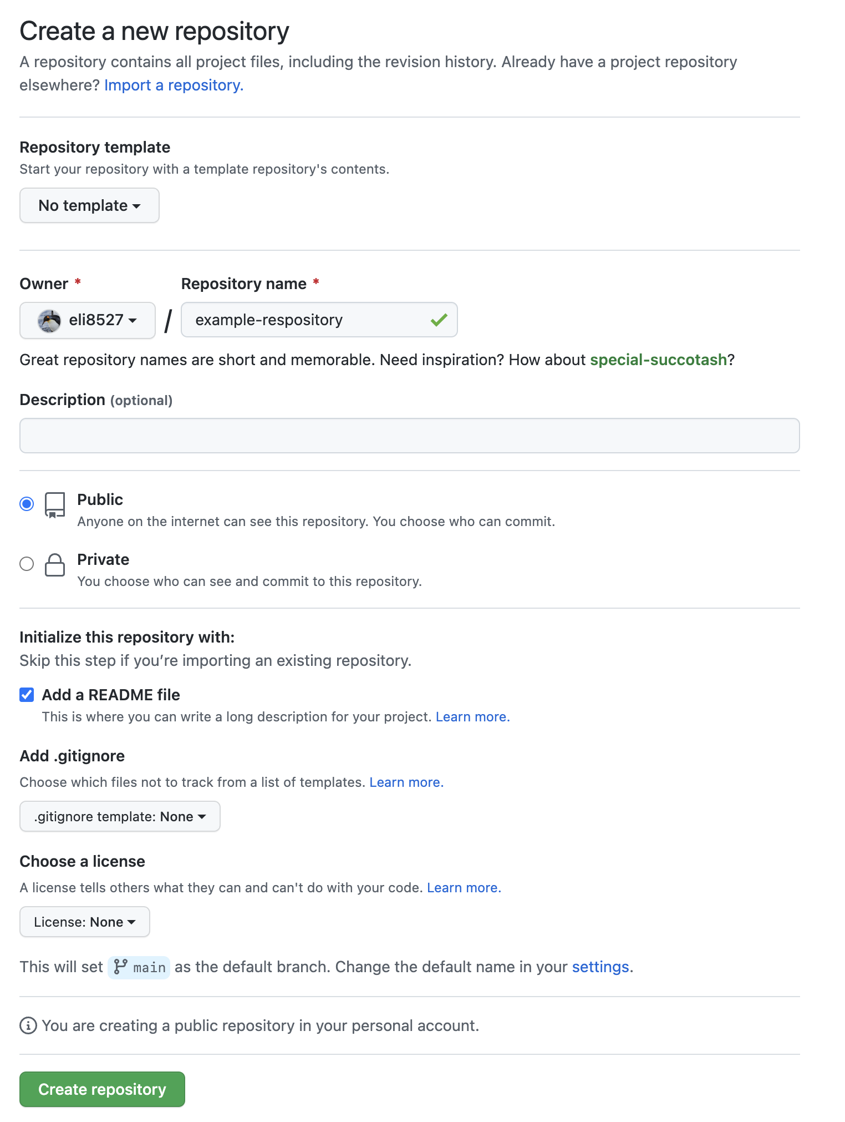Click the git branch icon beside main

[x=120, y=967]
